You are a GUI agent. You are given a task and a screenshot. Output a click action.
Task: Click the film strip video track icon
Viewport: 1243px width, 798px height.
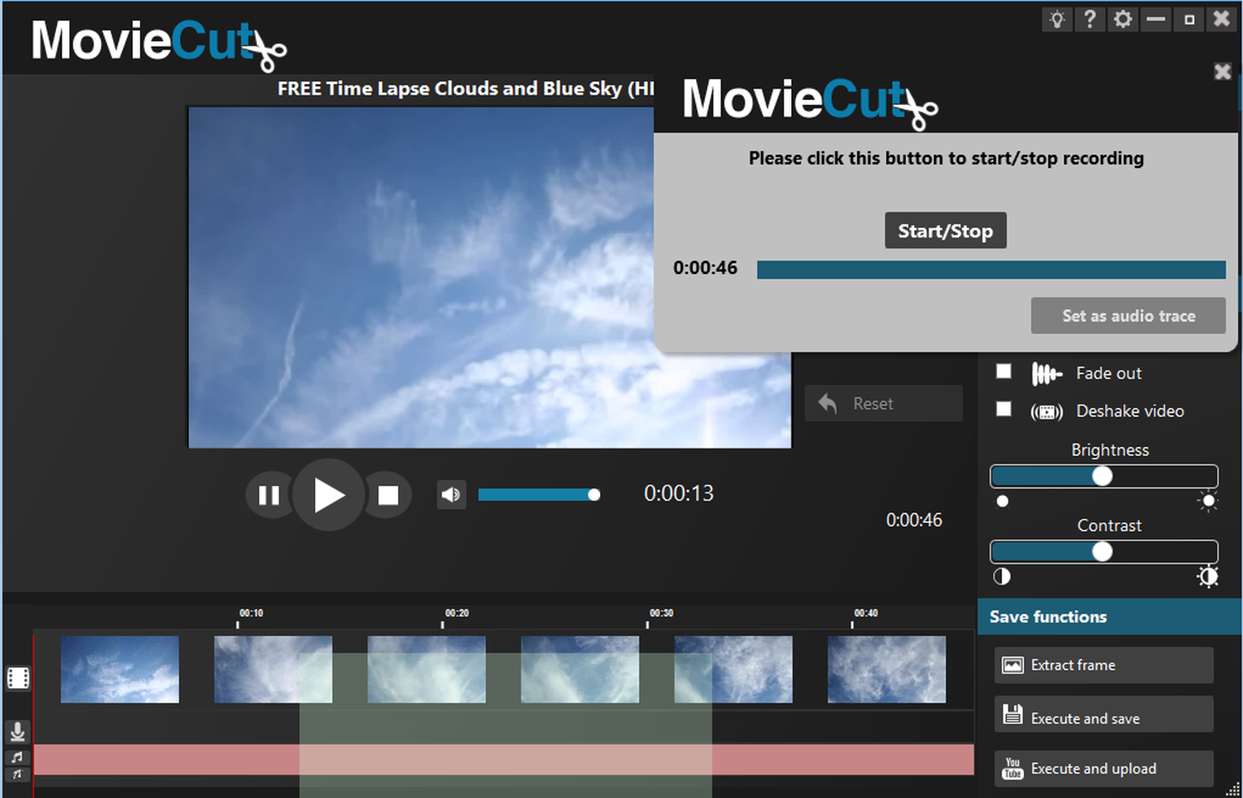18,677
